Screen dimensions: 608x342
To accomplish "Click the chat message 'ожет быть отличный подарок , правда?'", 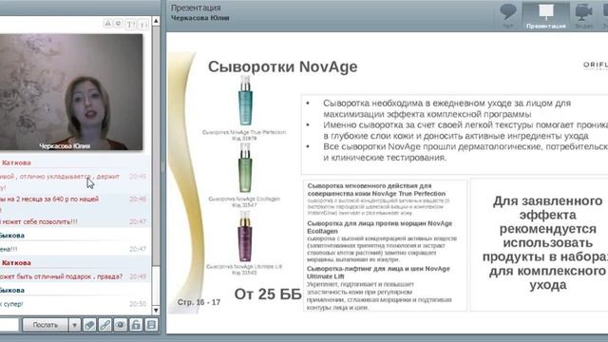I will (61, 276).
